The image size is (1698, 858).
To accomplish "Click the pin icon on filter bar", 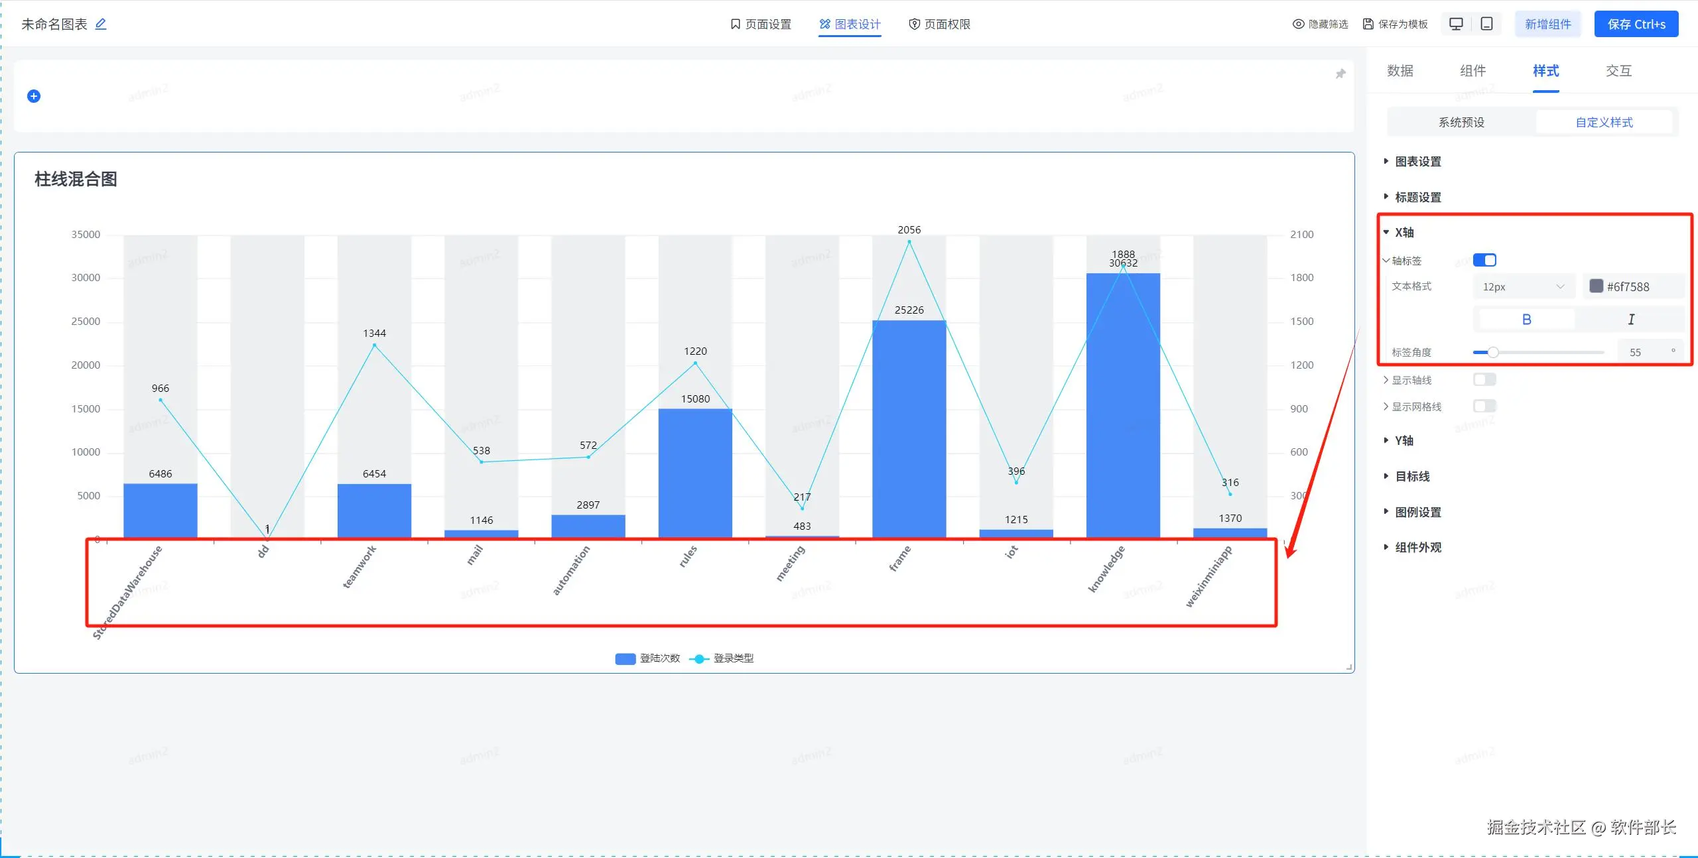I will click(1340, 74).
